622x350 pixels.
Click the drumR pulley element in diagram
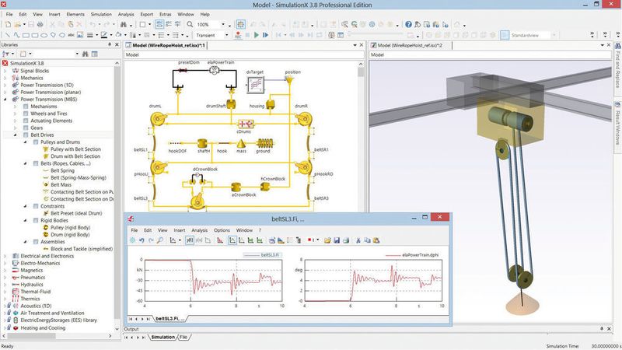coord(304,118)
